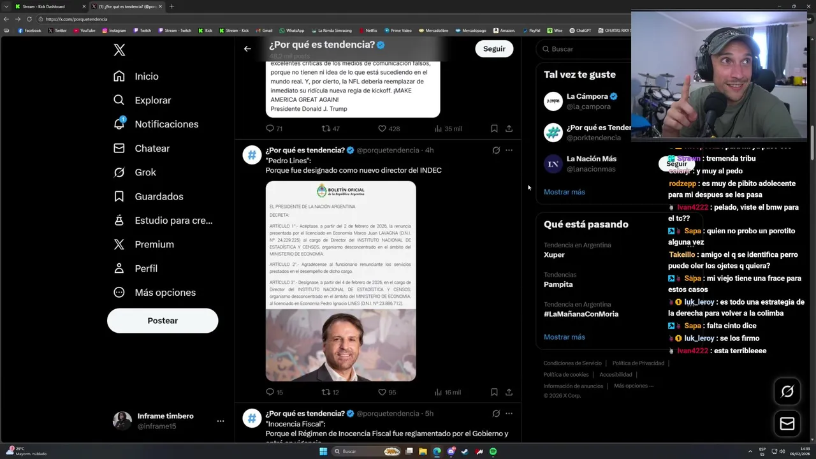Click the Seguir button in profile header

[x=494, y=48]
